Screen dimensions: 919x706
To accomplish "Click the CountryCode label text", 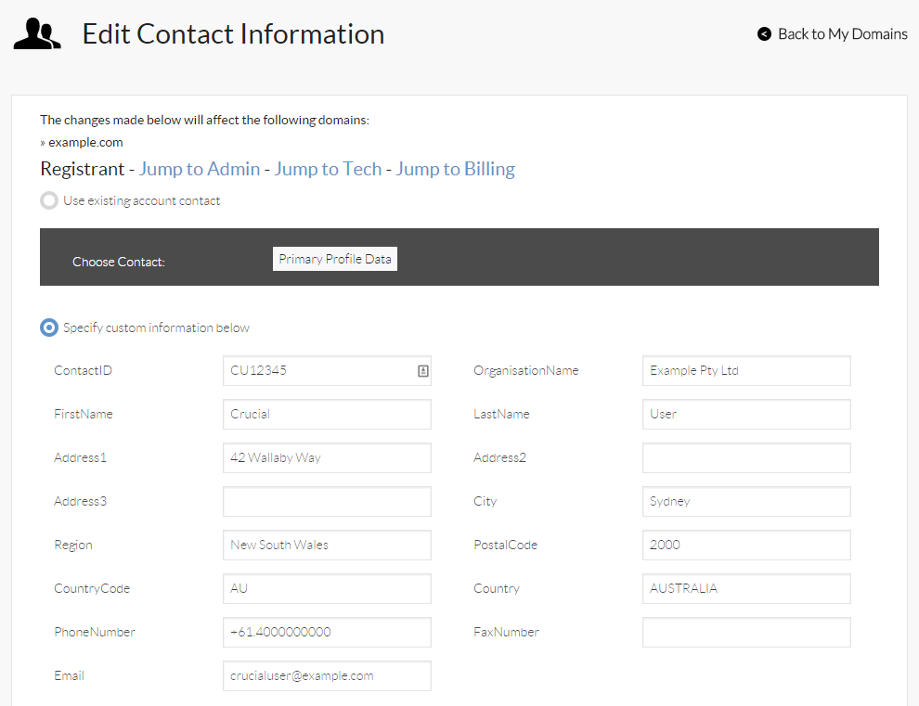I will [x=92, y=588].
